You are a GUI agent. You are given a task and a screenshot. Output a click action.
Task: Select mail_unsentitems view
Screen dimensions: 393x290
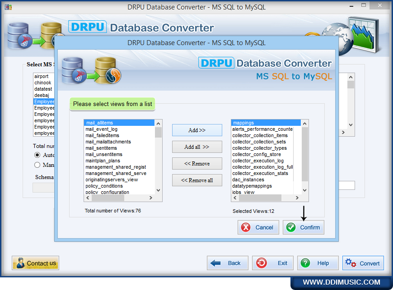click(x=119, y=154)
